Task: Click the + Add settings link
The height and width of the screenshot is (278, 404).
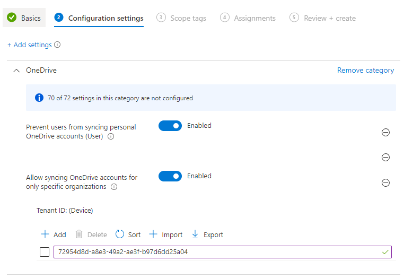Action: [30, 45]
